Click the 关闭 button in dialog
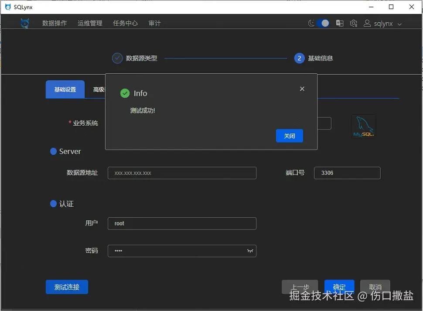 pyautogui.click(x=290, y=136)
